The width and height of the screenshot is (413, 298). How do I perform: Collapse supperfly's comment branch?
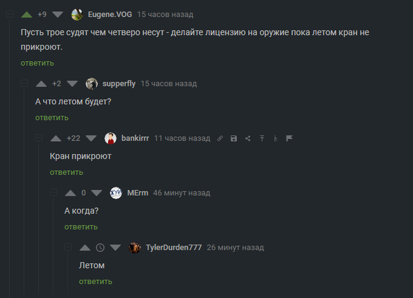point(24,83)
